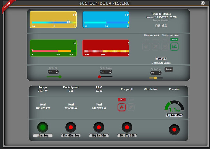The height and width of the screenshot is (149, 210).
Task: Click the first greyed filtration mode icon
Action: [146, 47]
